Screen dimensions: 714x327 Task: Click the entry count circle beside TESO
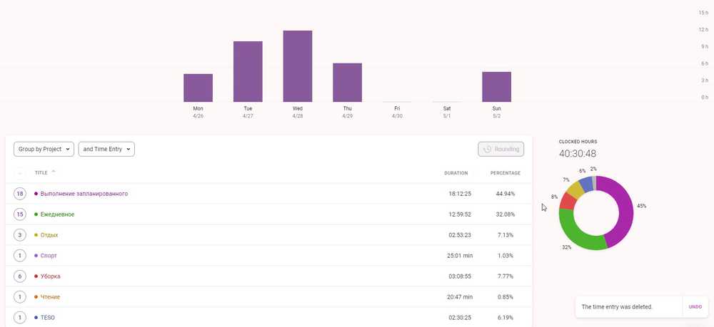(x=20, y=317)
